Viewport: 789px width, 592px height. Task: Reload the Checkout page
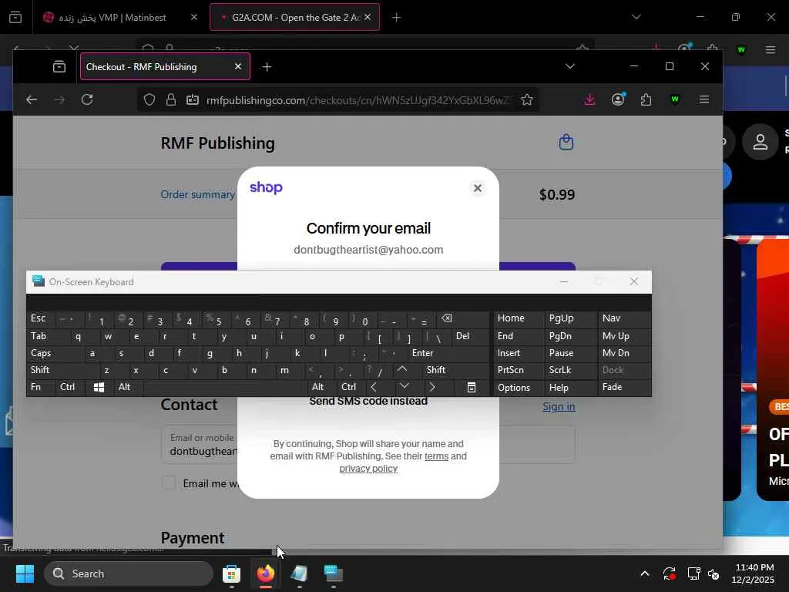tap(87, 99)
